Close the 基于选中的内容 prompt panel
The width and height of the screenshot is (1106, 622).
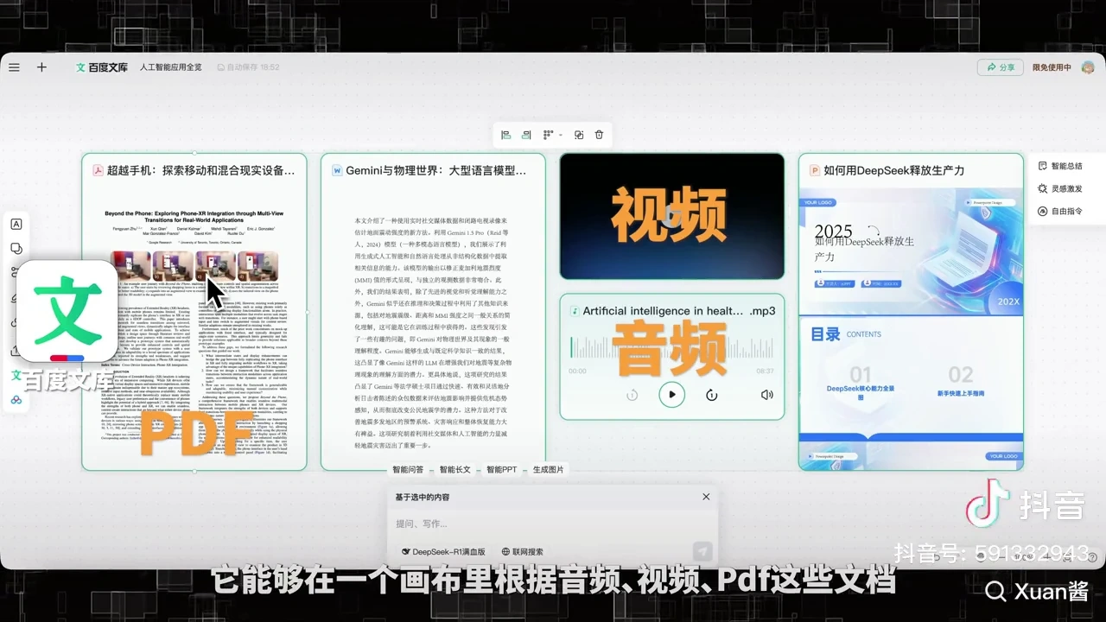click(x=706, y=497)
